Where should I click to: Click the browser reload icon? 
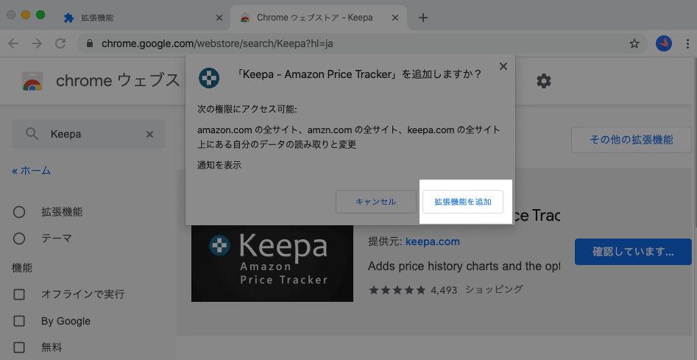tap(60, 43)
